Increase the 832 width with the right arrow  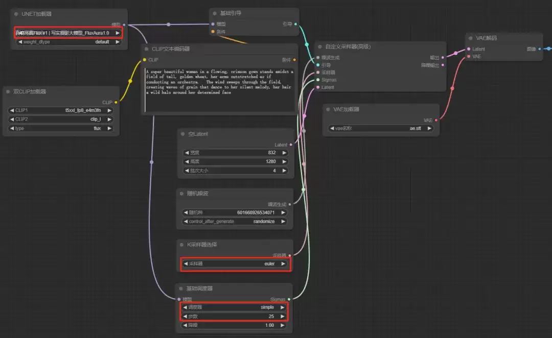point(284,153)
